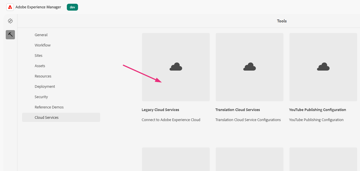Open the YouTube Publishing Configuration title link

click(x=318, y=110)
